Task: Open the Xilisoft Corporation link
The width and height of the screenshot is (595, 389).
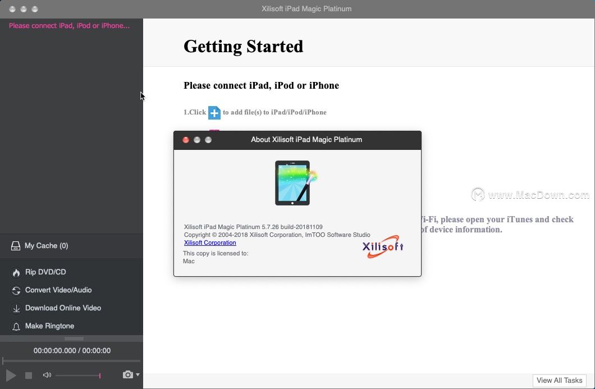Action: coord(210,242)
